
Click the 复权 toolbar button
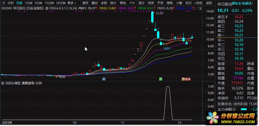coord(85,3)
